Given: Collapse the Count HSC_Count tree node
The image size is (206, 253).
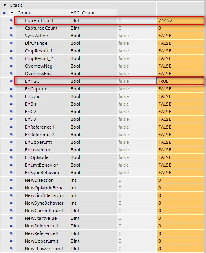Looking at the screenshot, I should [x=12, y=12].
